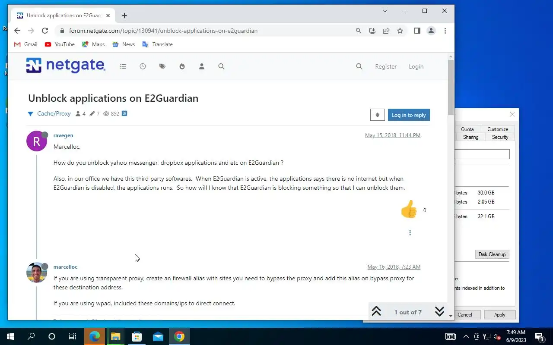Screen dimensions: 553x345
Task: Open the Maps bookmark
Action: (x=93, y=44)
